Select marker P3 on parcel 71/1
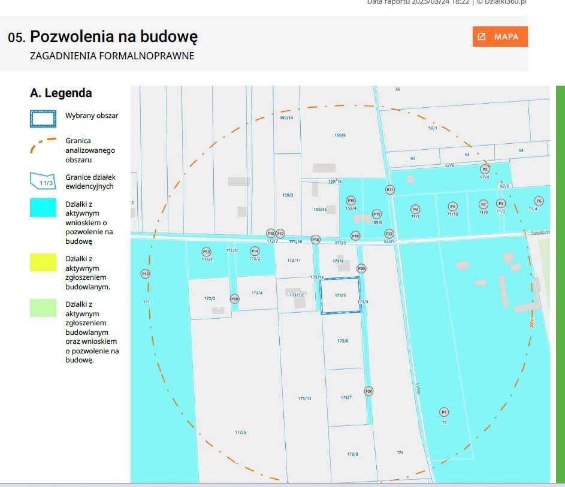Image resolution: width=565 pixels, height=487 pixels. [415, 208]
